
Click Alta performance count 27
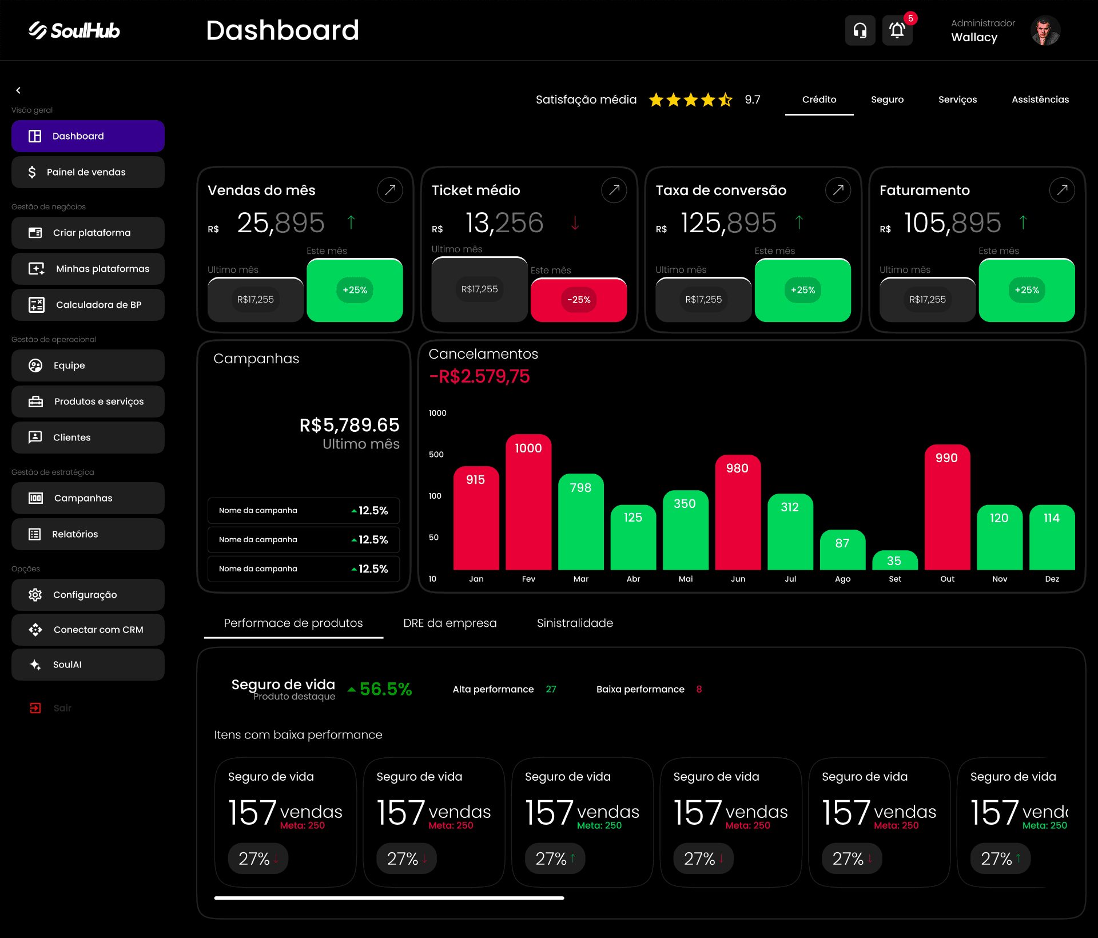pos(551,689)
